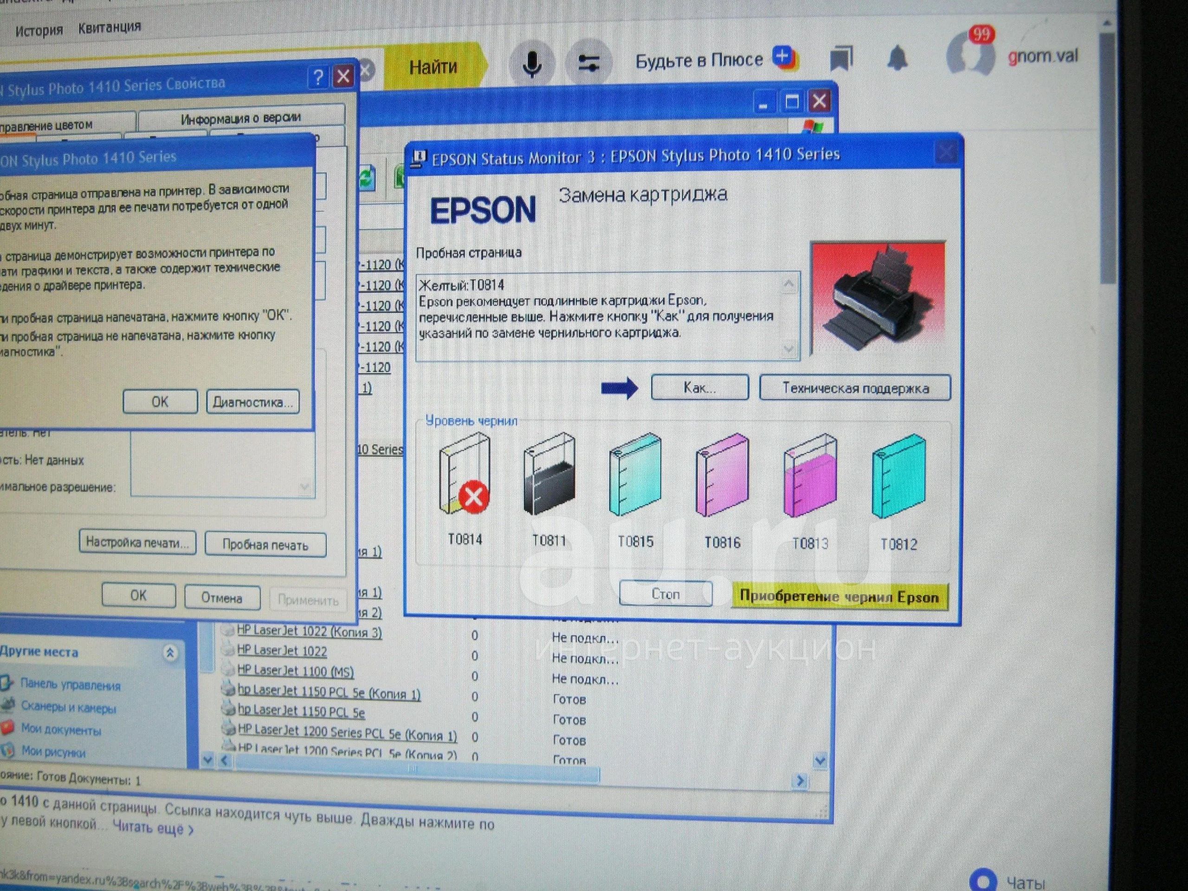Open Настройка печати... in printer properties

pyautogui.click(x=137, y=542)
